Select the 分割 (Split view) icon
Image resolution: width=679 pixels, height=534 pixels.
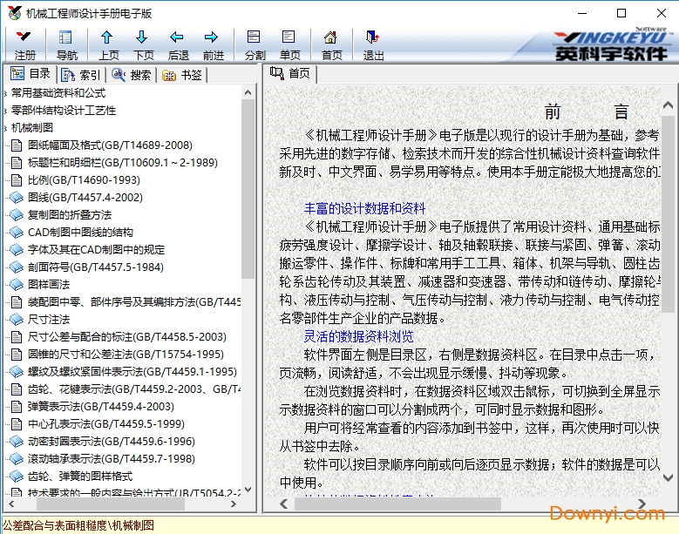[255, 38]
